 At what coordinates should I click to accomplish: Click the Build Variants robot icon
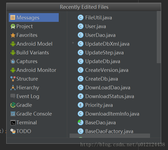point(13,53)
